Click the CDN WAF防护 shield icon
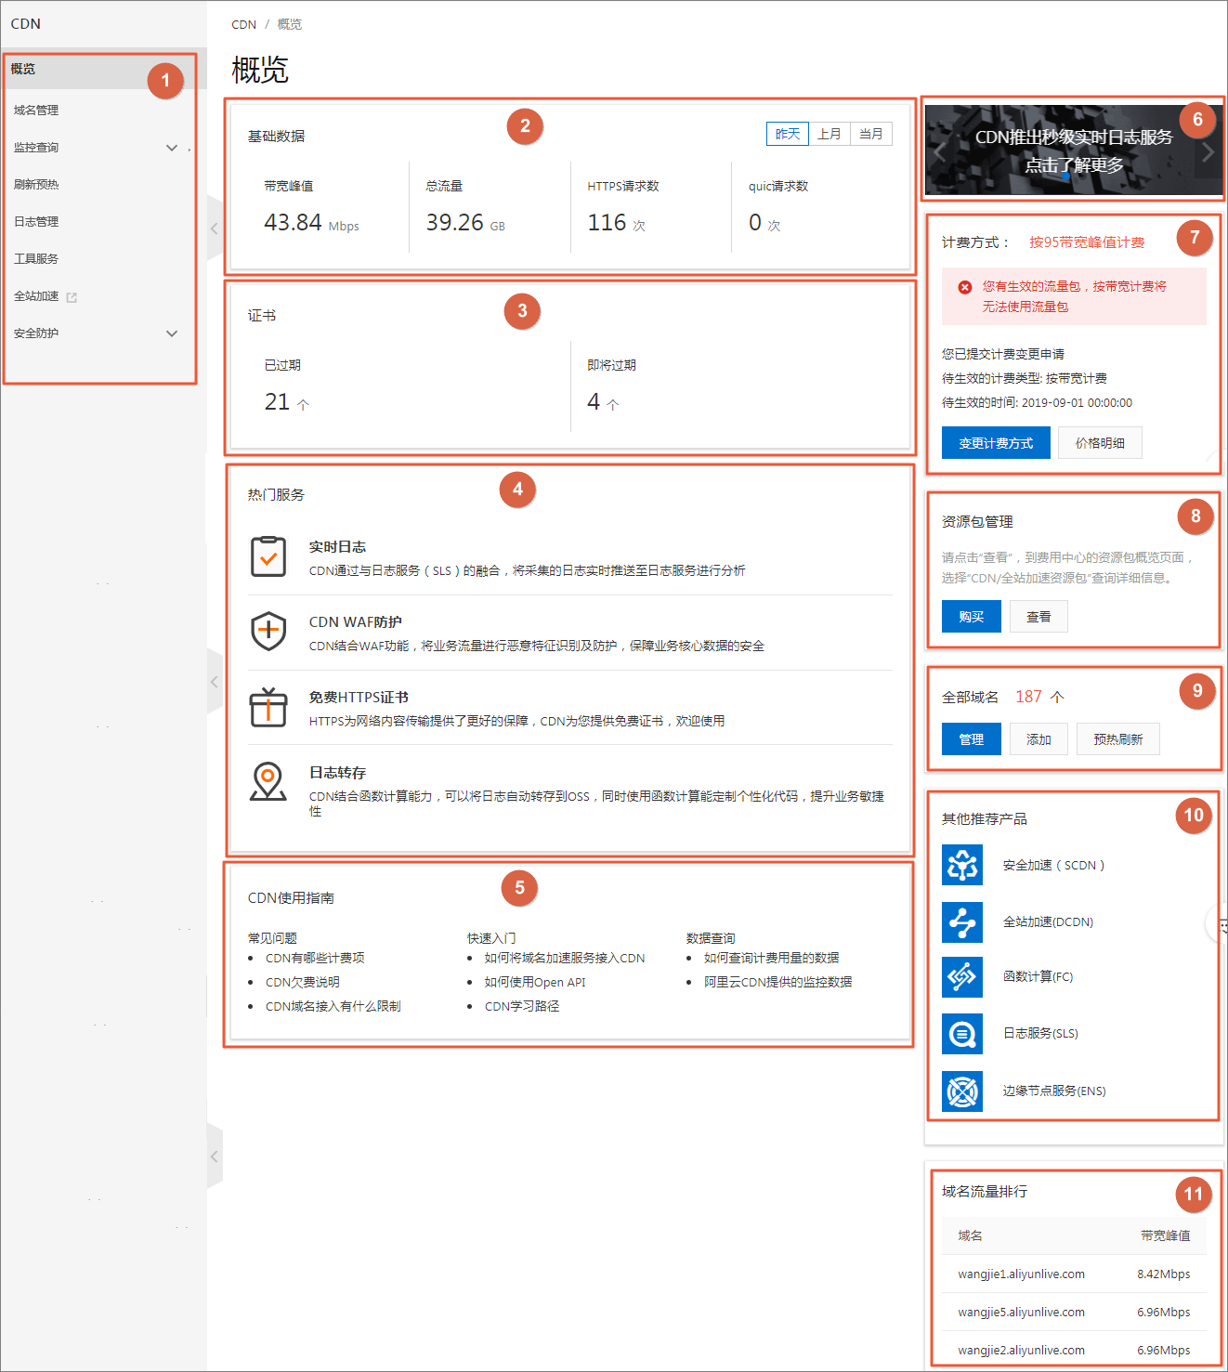 [268, 632]
